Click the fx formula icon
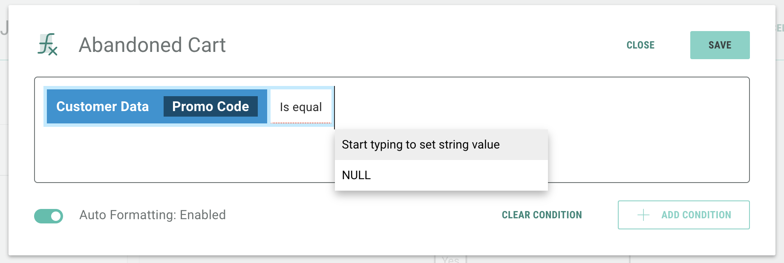This screenshot has width=784, height=263. [48, 45]
